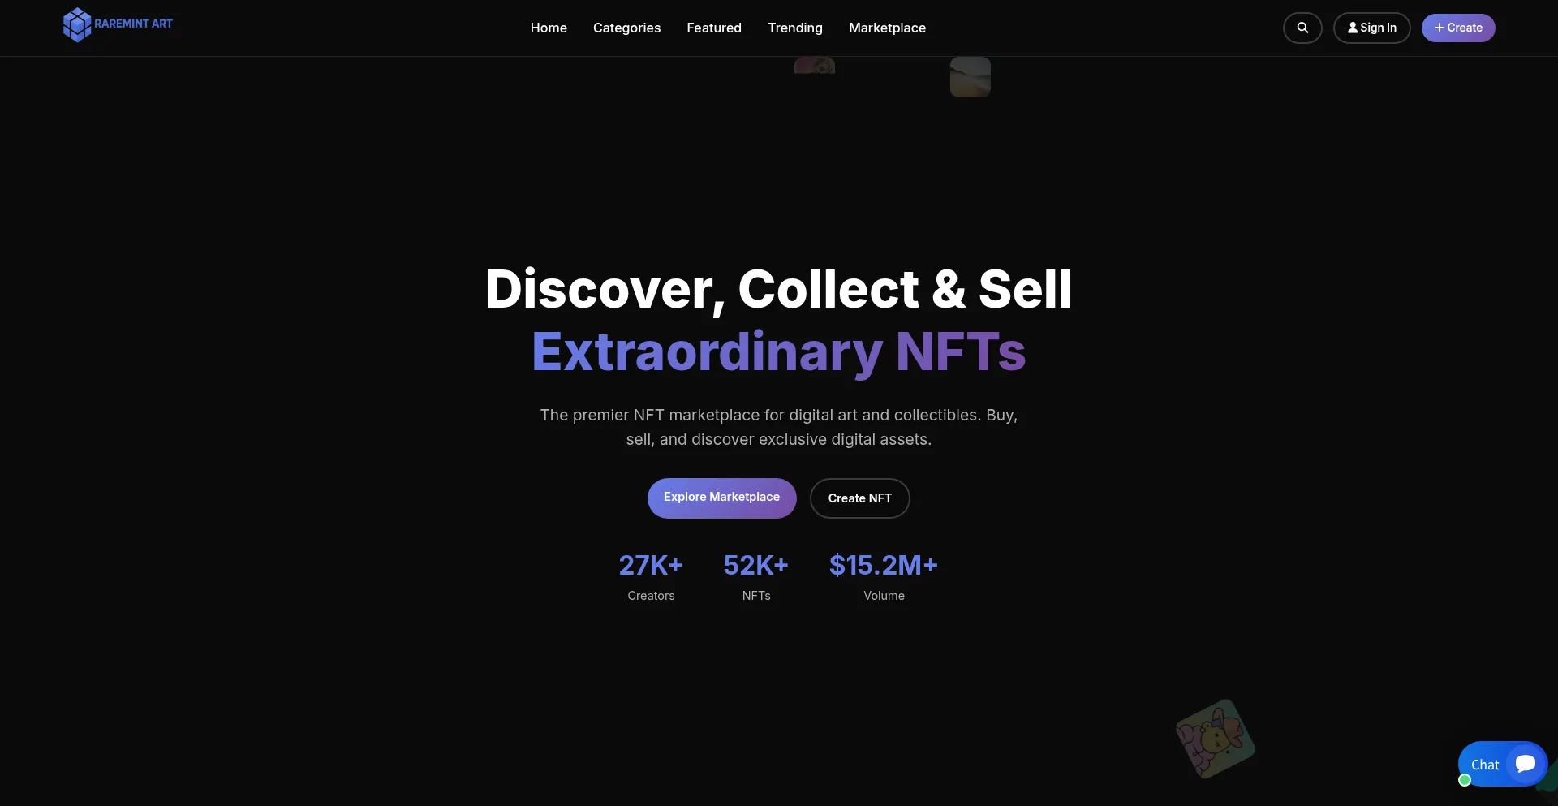Viewport: 1558px width, 806px height.
Task: Open search via magnifier icon
Action: 1302,28
